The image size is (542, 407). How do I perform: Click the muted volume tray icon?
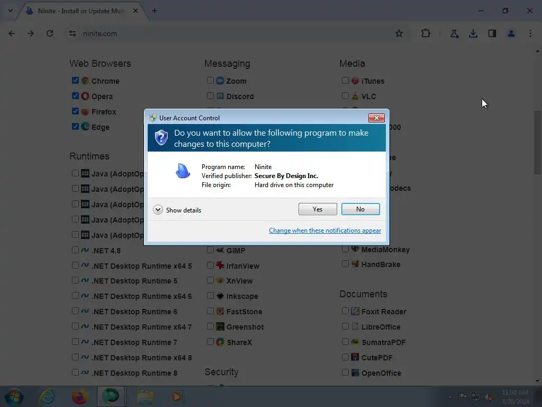[489, 397]
